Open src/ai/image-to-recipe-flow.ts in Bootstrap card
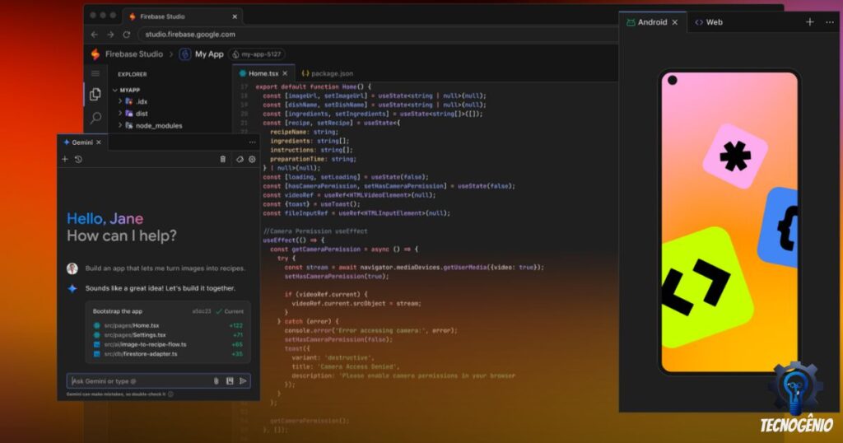Image resolution: width=843 pixels, height=443 pixels. (x=145, y=345)
